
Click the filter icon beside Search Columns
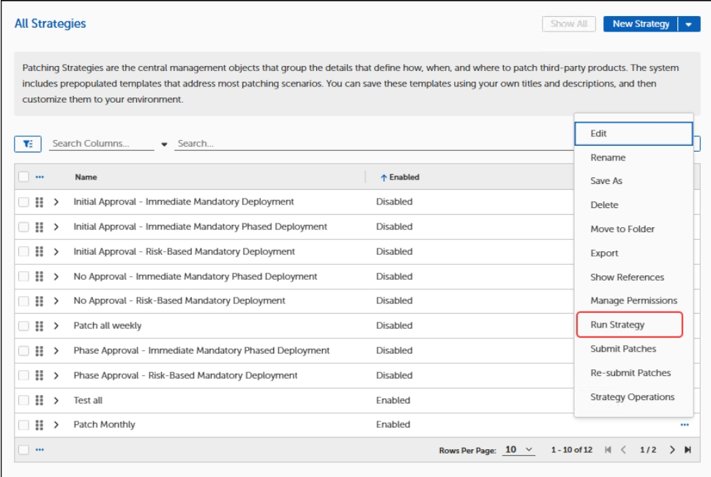point(27,144)
